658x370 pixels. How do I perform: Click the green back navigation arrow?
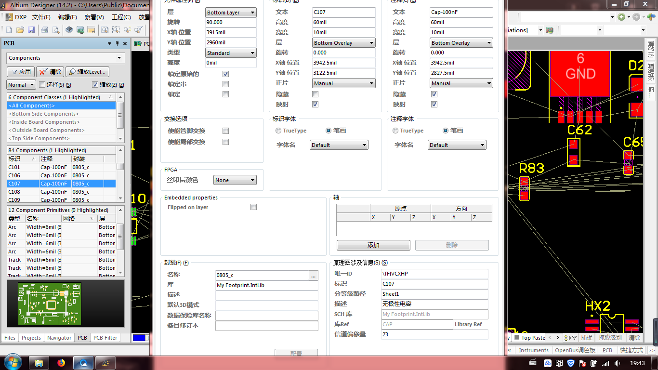point(621,17)
